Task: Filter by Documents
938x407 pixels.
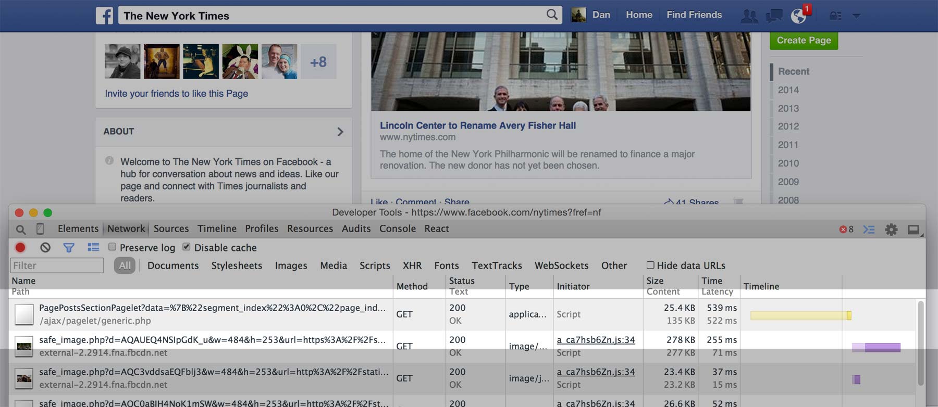Action: coord(173,265)
